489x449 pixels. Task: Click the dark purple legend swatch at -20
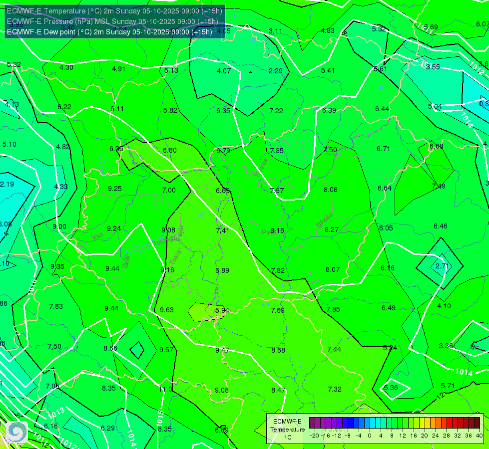click(312, 423)
